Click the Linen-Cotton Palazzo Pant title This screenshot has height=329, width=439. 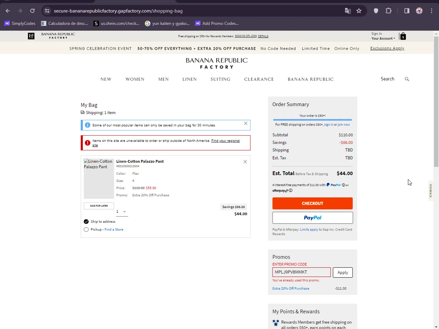pyautogui.click(x=140, y=161)
